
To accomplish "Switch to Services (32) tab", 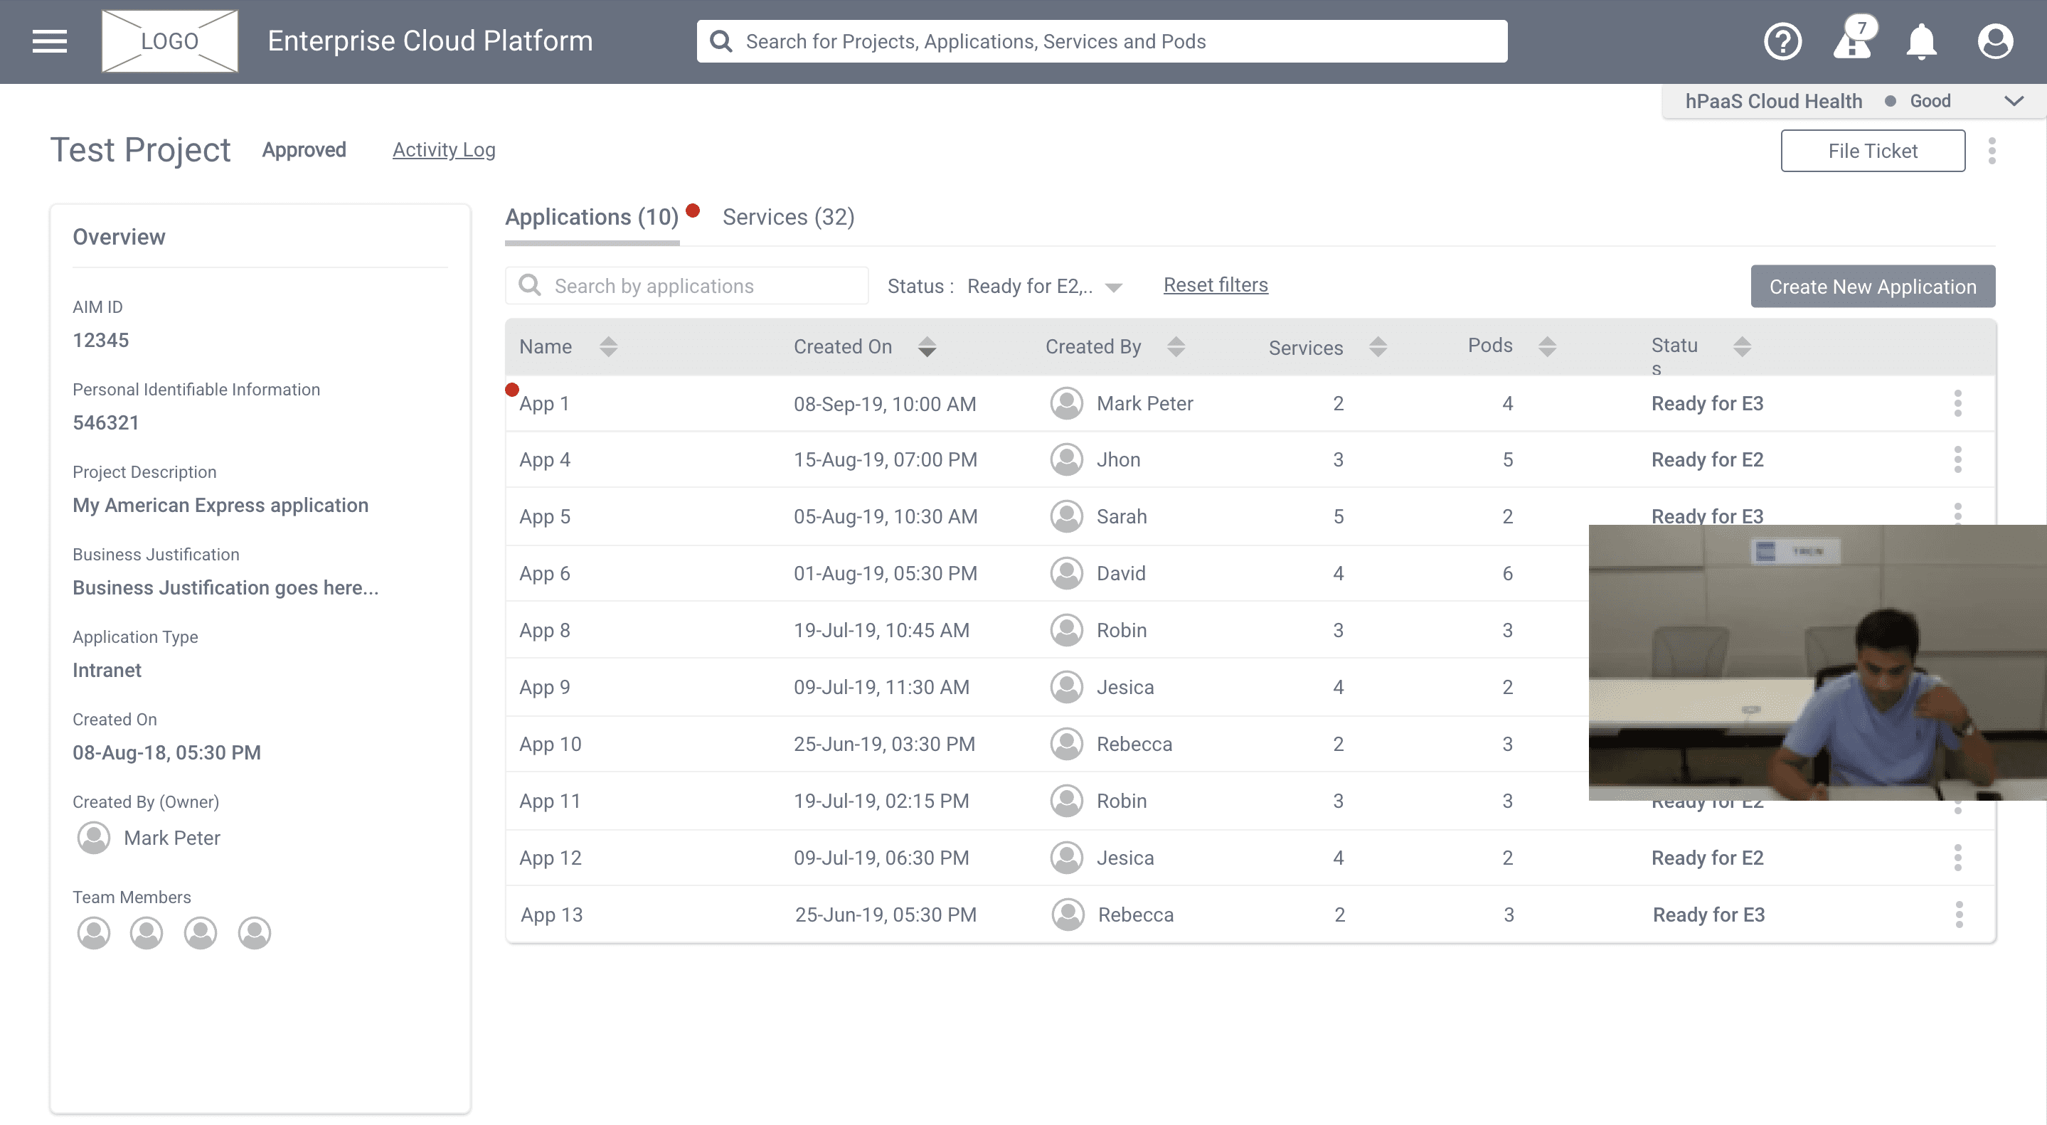I will point(787,217).
